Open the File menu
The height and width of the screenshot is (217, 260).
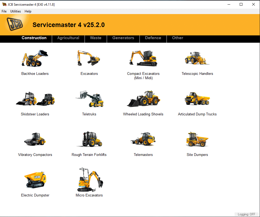(4, 11)
